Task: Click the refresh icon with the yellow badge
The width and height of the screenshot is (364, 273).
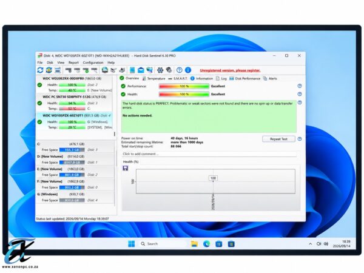Action: click(x=49, y=70)
